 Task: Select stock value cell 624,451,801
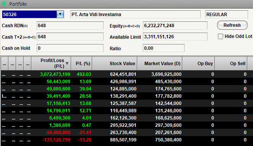point(123,74)
